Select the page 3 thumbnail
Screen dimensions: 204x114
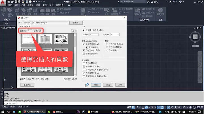(61, 39)
